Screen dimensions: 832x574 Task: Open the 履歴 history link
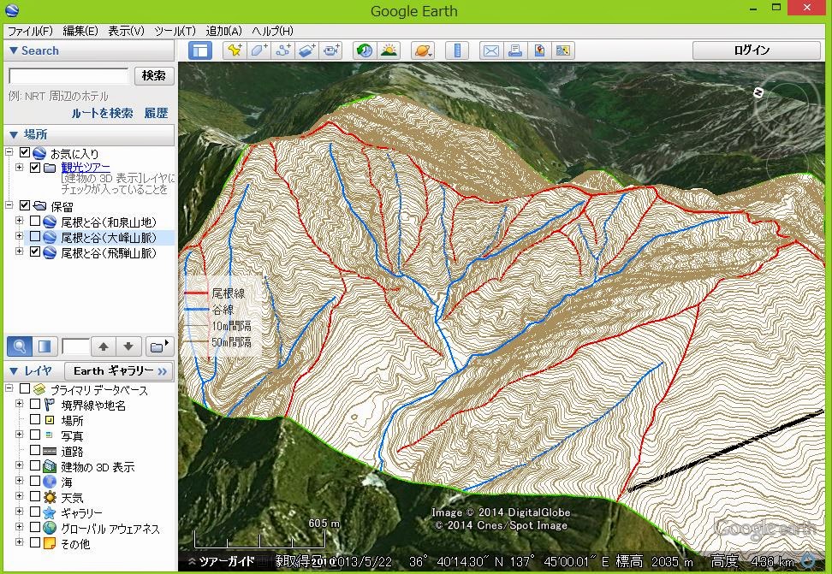pos(156,113)
